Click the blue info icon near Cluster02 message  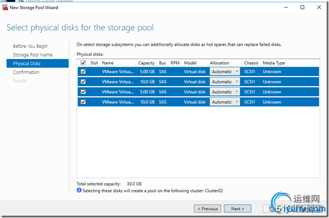coord(79,190)
